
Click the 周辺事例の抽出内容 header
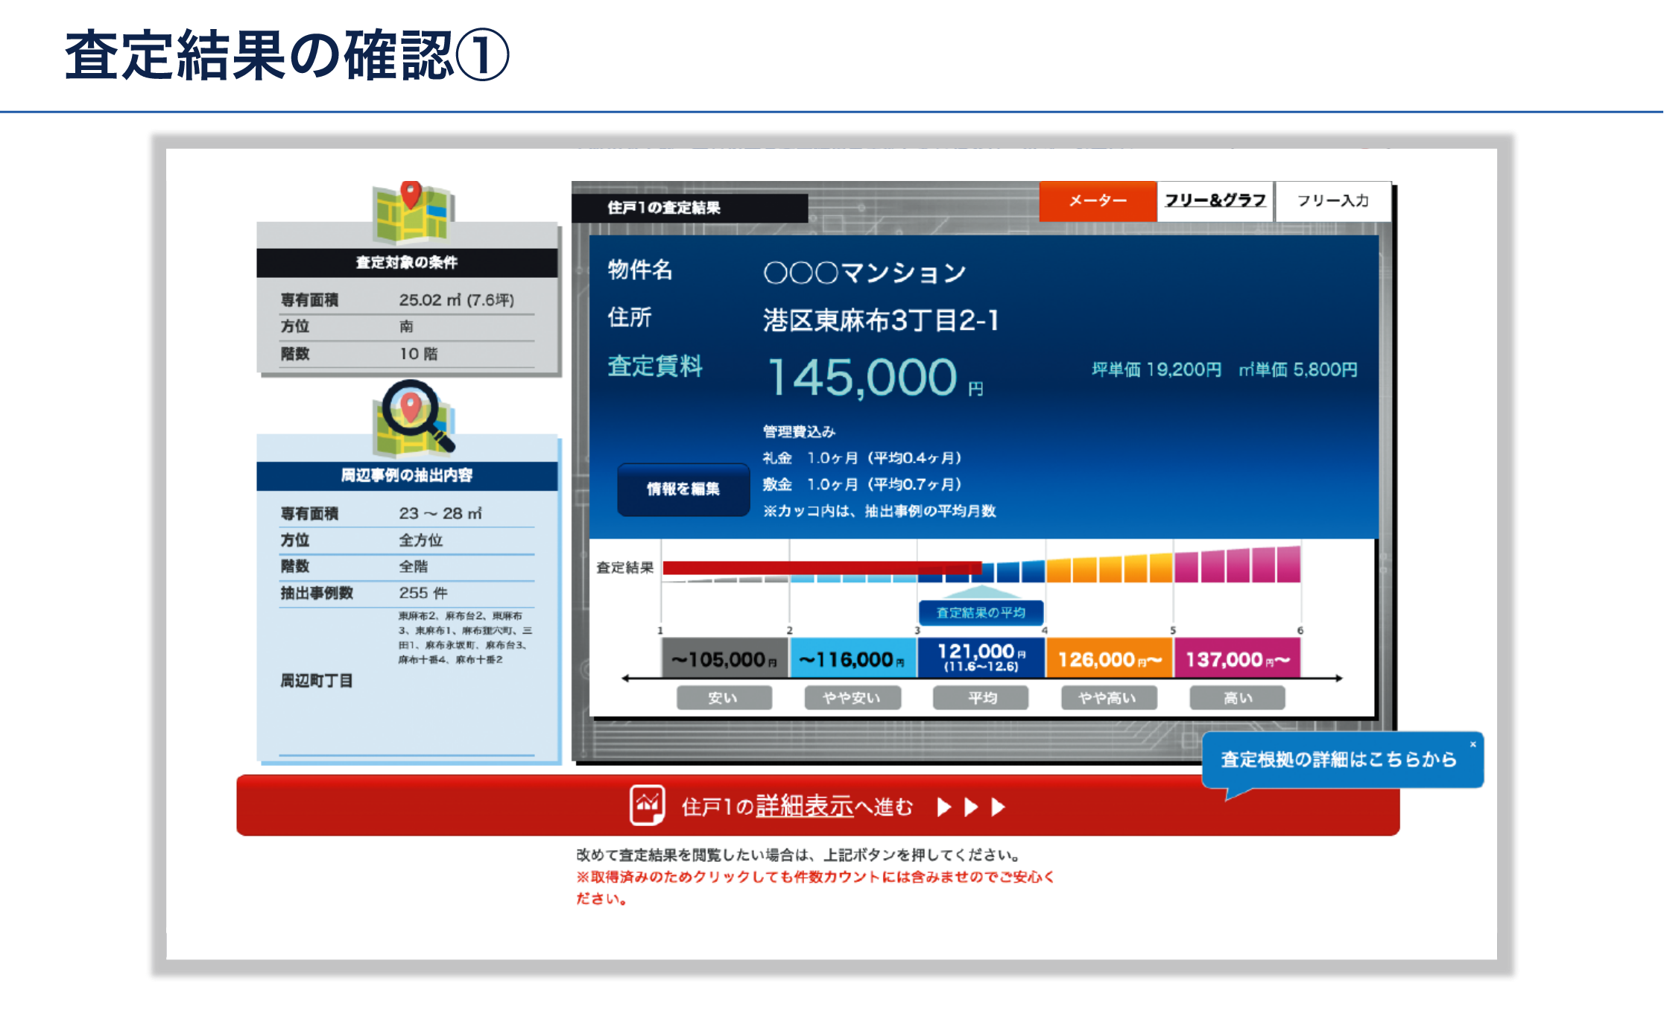click(x=407, y=475)
